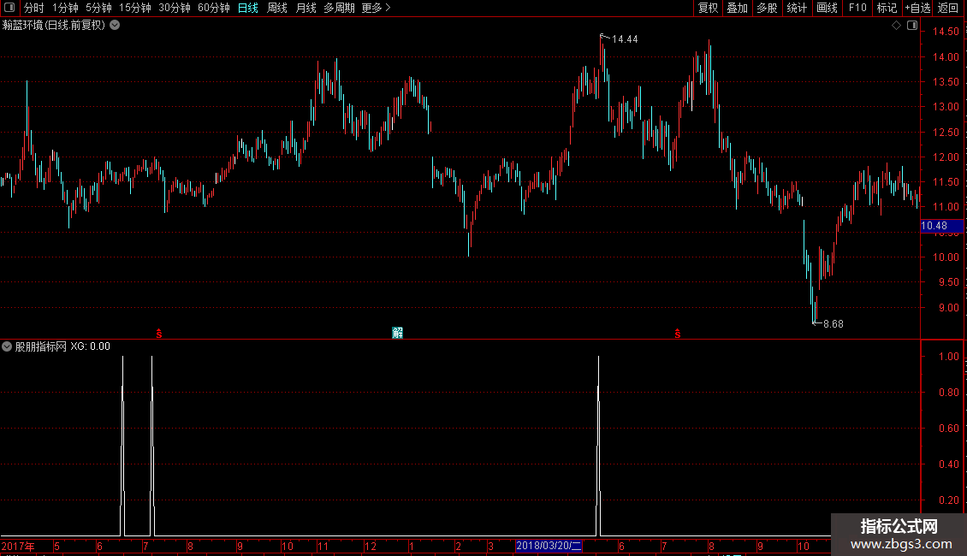Select the 15分钟 period tab
The height and width of the screenshot is (556, 967).
click(x=134, y=8)
